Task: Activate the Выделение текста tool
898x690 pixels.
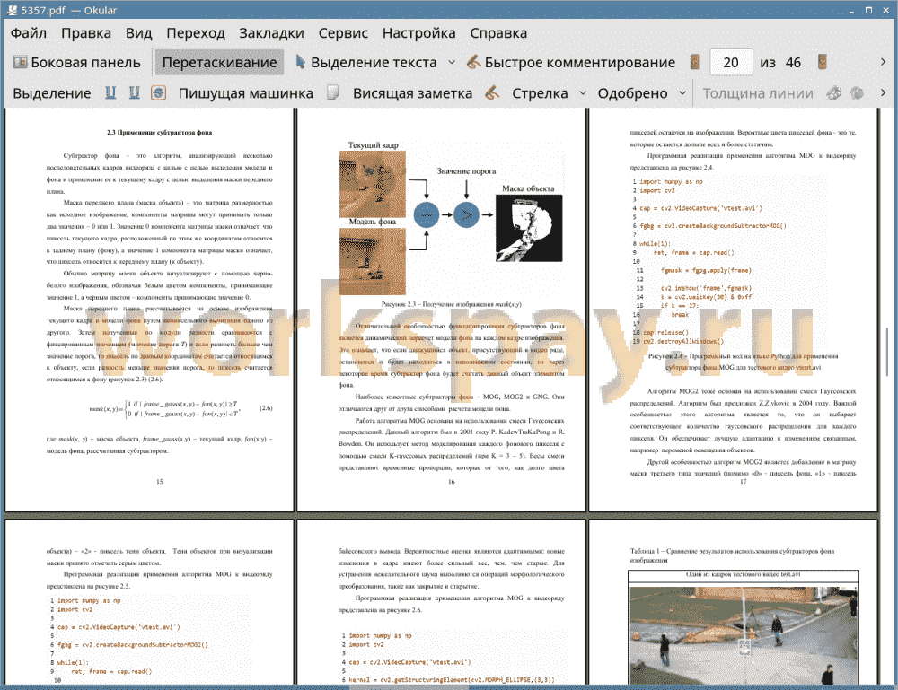Action: click(366, 63)
